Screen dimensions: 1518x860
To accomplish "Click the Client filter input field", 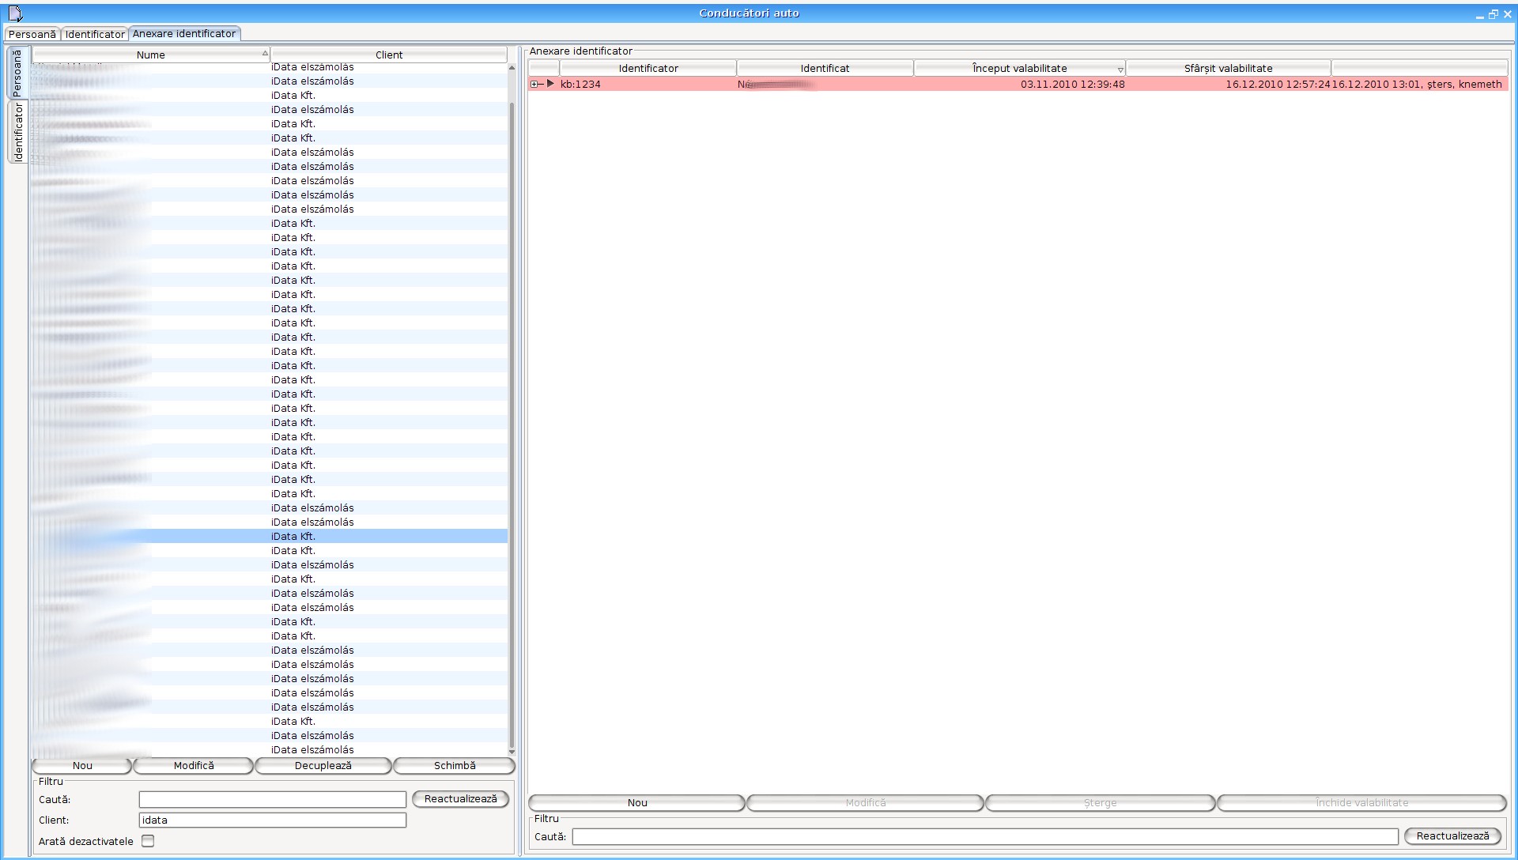I will [272, 820].
